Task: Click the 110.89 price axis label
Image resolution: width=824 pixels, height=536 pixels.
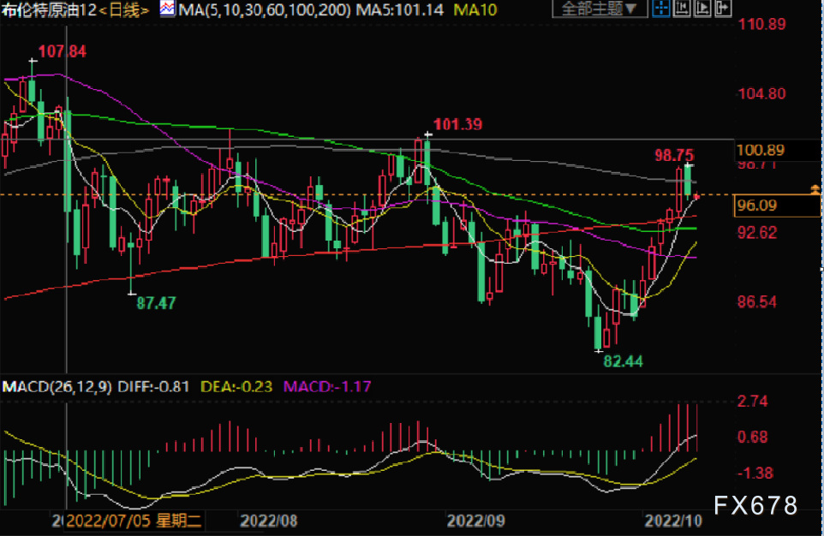Action: pyautogui.click(x=762, y=24)
